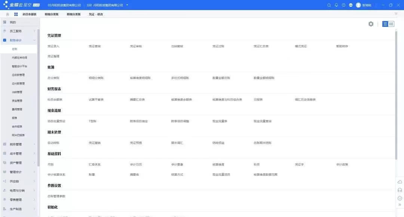Click the help question mark icon

(x=343, y=5)
